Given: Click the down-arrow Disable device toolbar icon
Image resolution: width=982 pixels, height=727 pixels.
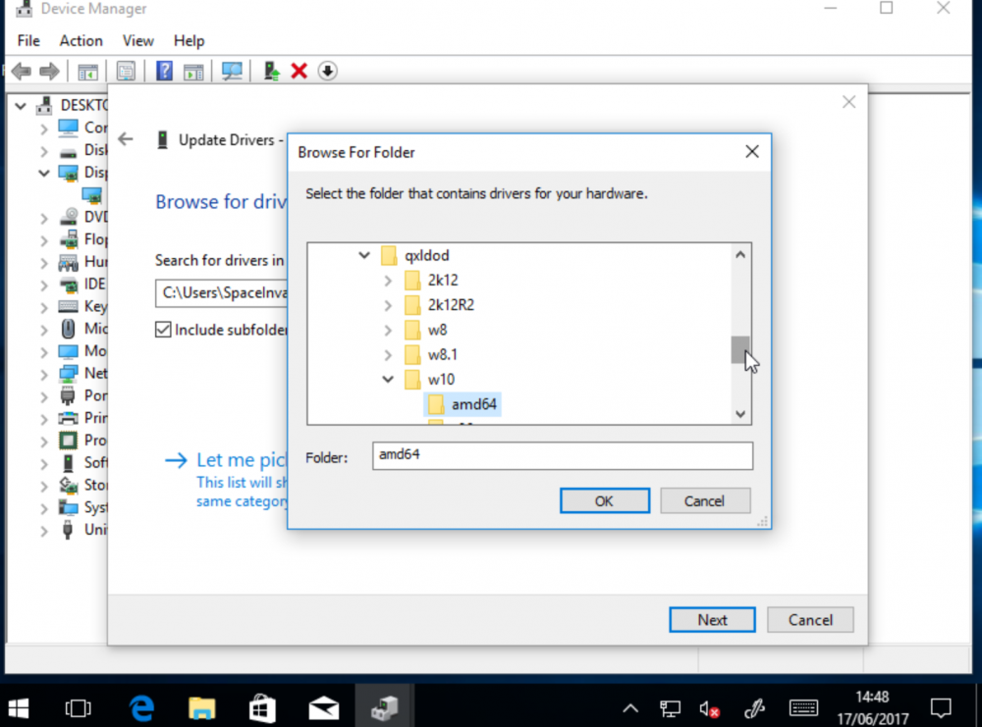Looking at the screenshot, I should [x=328, y=72].
